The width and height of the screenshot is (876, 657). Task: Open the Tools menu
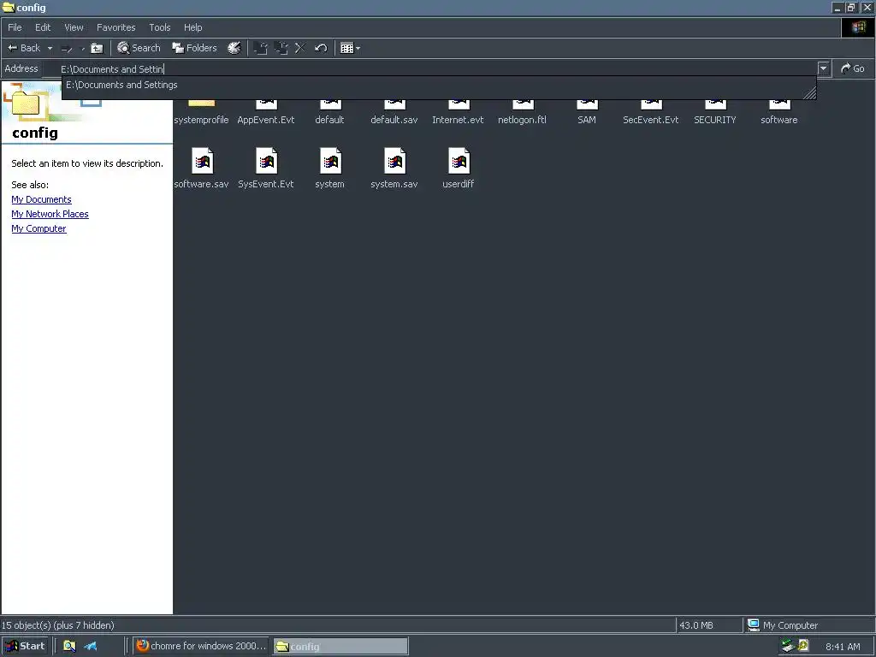click(x=160, y=27)
